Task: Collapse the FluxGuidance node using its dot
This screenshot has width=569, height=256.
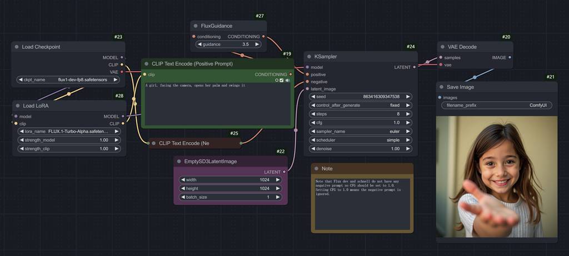Action: click(196, 26)
